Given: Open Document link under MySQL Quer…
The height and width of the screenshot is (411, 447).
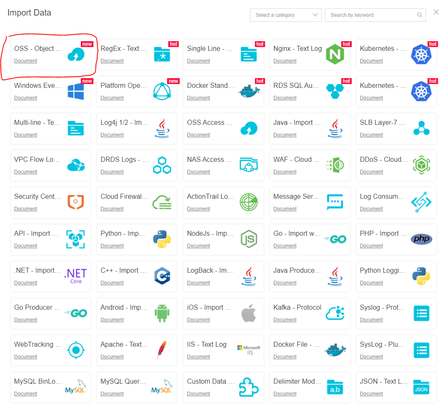Looking at the screenshot, I should click(x=112, y=394).
